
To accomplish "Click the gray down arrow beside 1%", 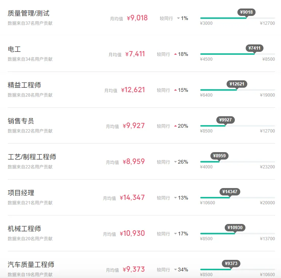I will click(x=178, y=18).
